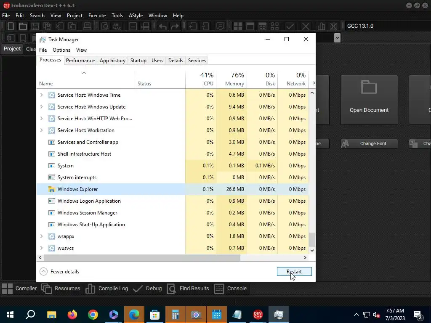431x323 pixels.
Task: Click the Redo arrow in Dev-C++ toolbar
Action: coord(175,26)
